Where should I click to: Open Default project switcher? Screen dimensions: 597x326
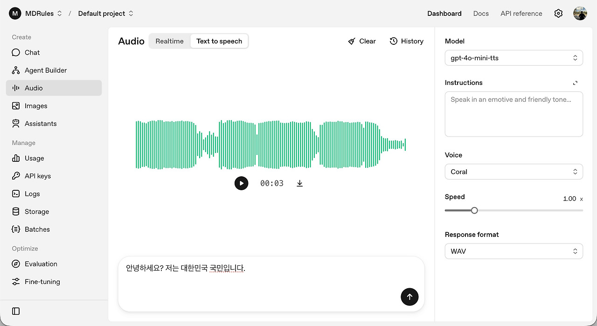(x=106, y=14)
